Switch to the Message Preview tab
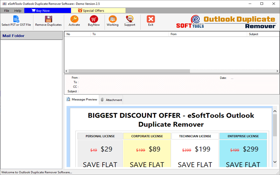280x175 pixels. 82,99
